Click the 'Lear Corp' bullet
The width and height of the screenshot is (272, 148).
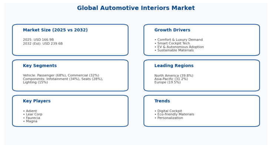(33, 114)
